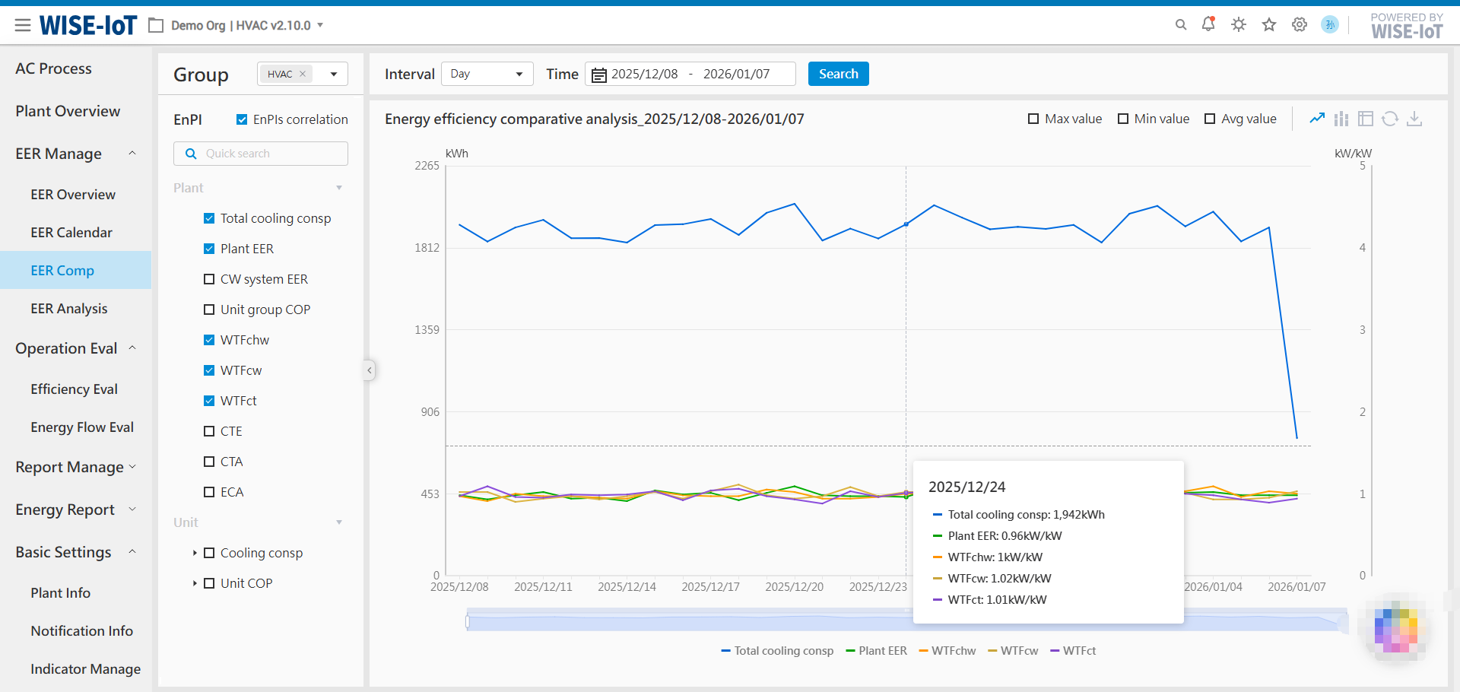
Task: Switch to bar chart view icon
Action: tap(1341, 119)
